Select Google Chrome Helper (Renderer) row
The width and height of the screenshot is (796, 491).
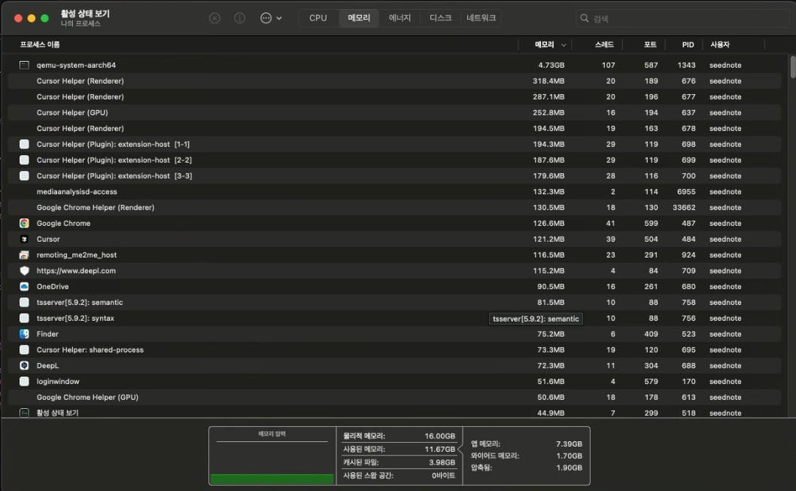pos(394,207)
